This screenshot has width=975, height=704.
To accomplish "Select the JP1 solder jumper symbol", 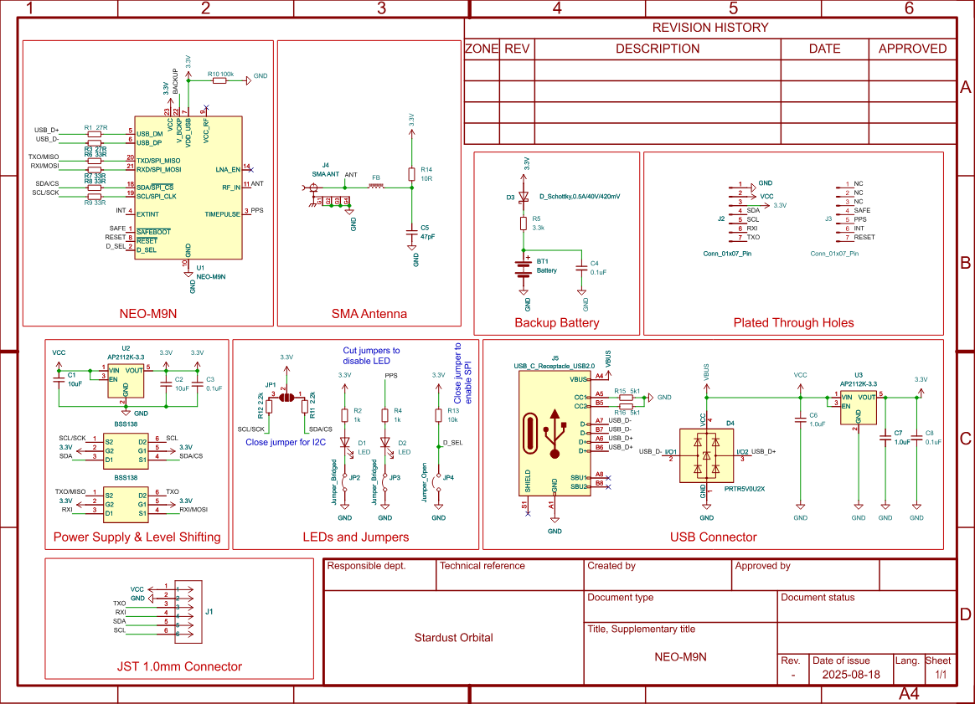I will [x=286, y=398].
